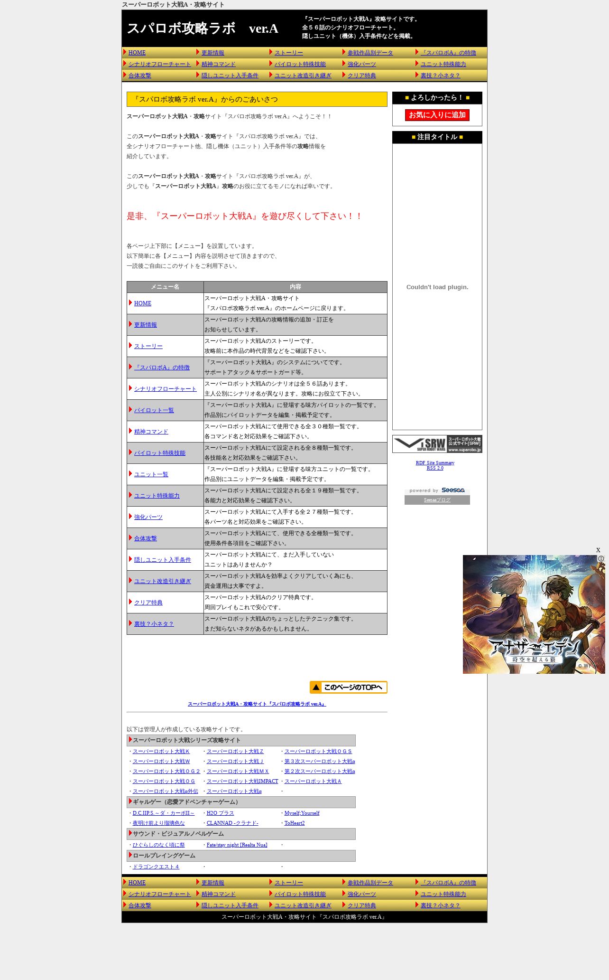Open Fate/stay night [Realta Nua] link

pyautogui.click(x=237, y=845)
